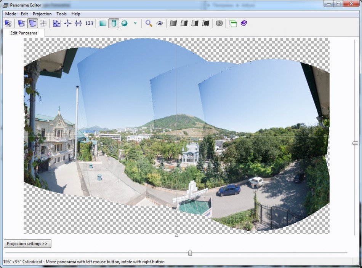
Task: Open the small green projection dropdown arrow
Action: coord(135,23)
